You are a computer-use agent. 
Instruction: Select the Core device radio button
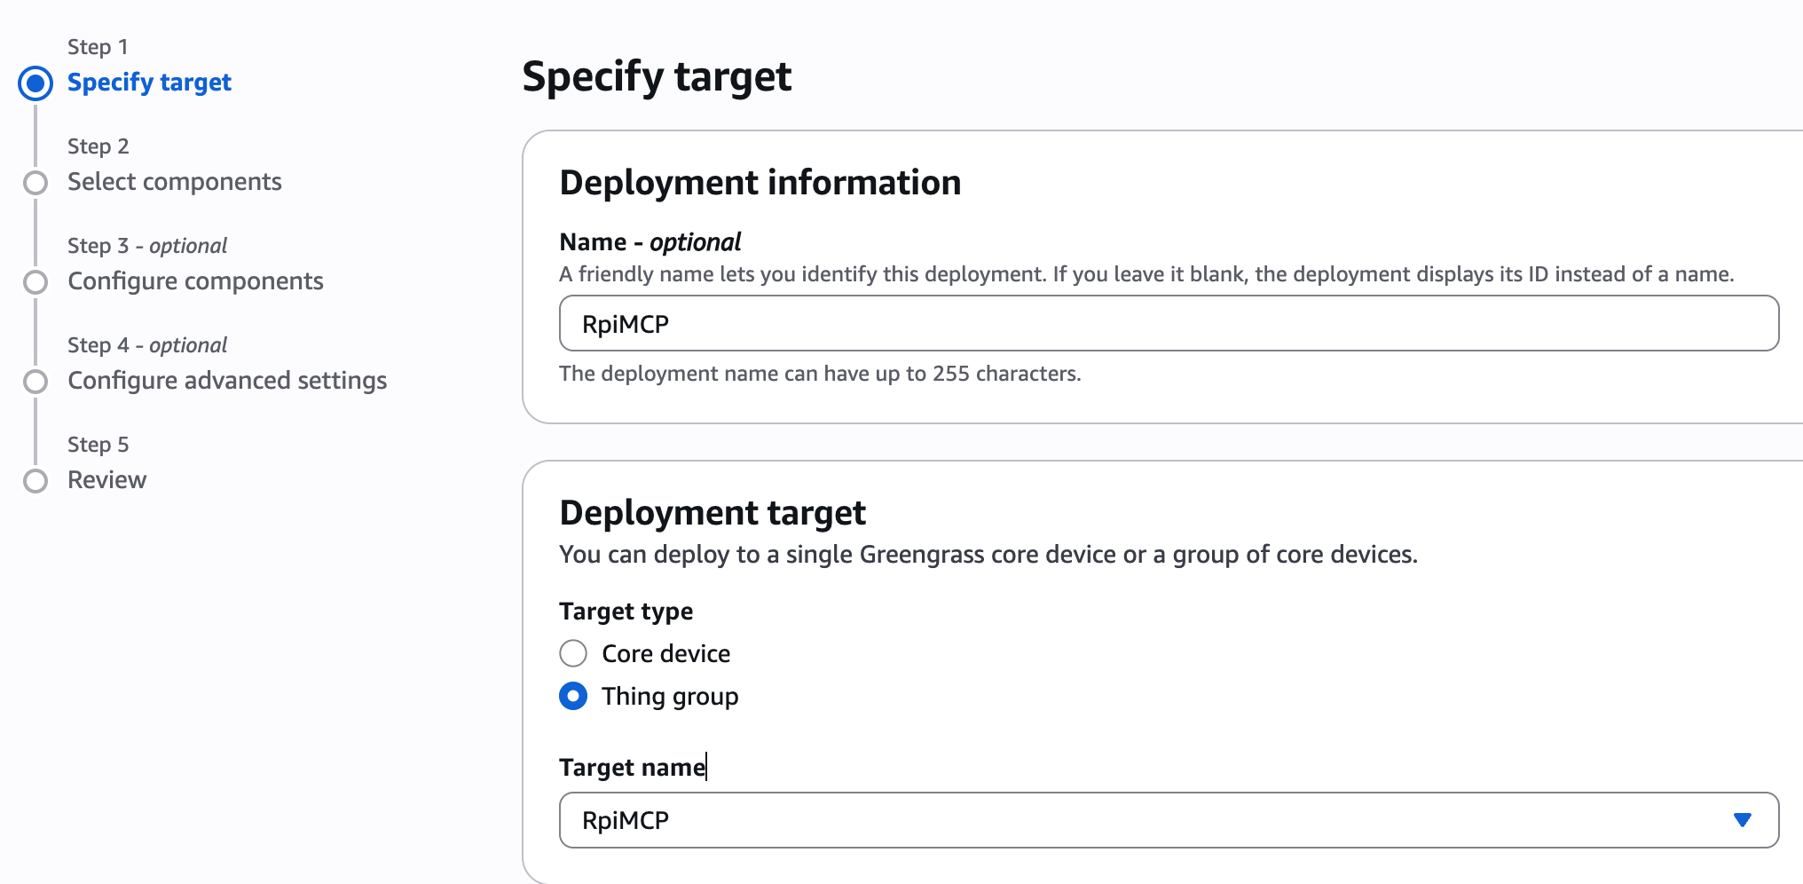[x=573, y=653]
